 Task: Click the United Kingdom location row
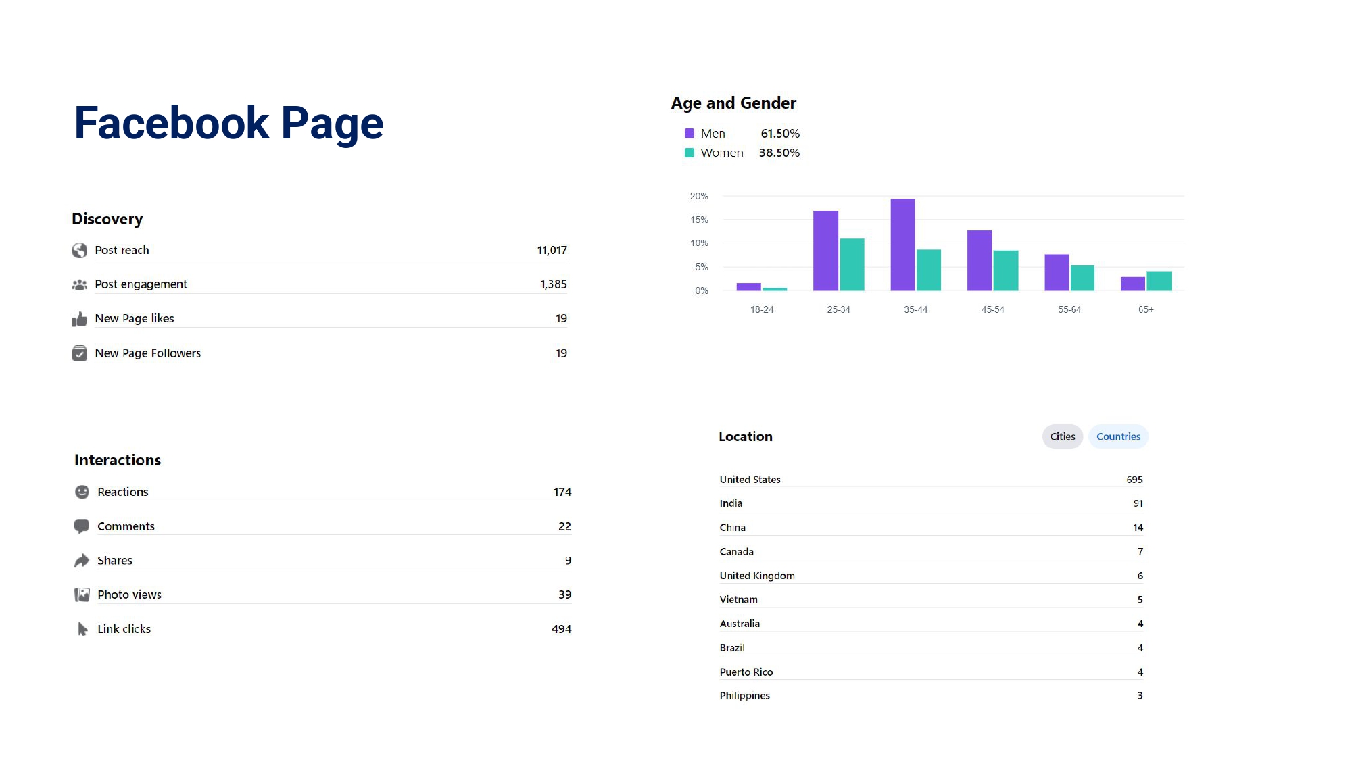pyautogui.click(x=931, y=576)
